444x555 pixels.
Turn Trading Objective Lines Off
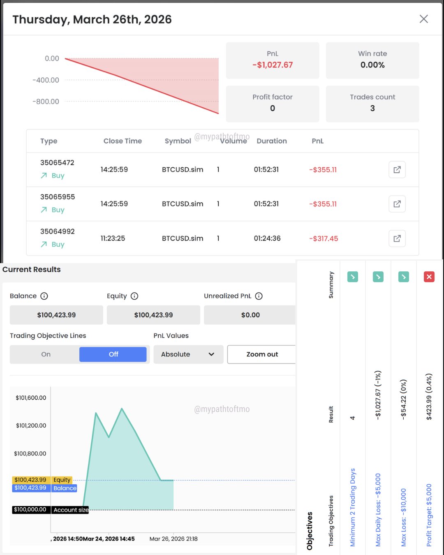113,354
